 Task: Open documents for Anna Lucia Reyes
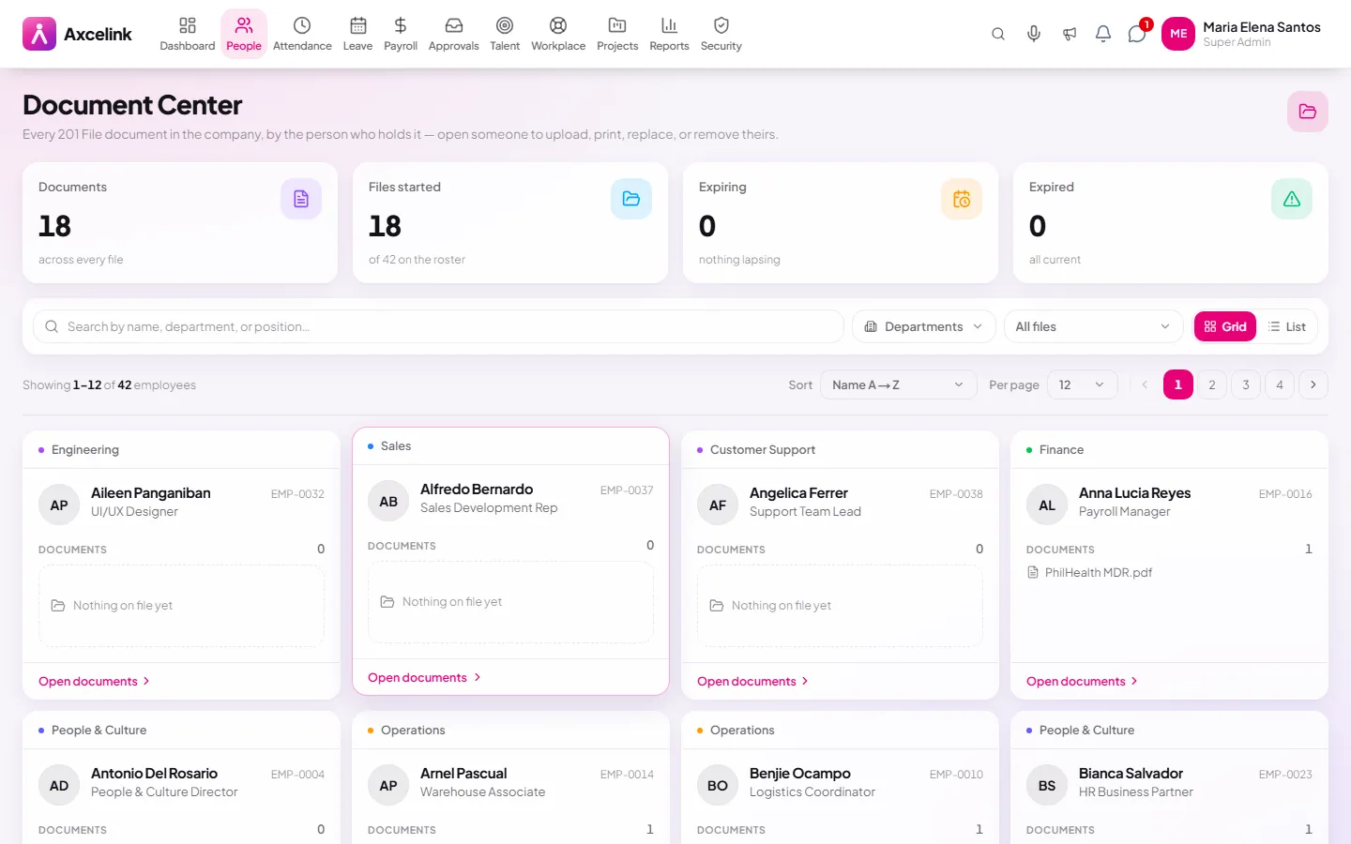[x=1082, y=682]
